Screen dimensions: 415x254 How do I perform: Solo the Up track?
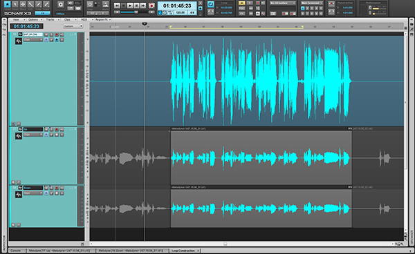point(52,129)
